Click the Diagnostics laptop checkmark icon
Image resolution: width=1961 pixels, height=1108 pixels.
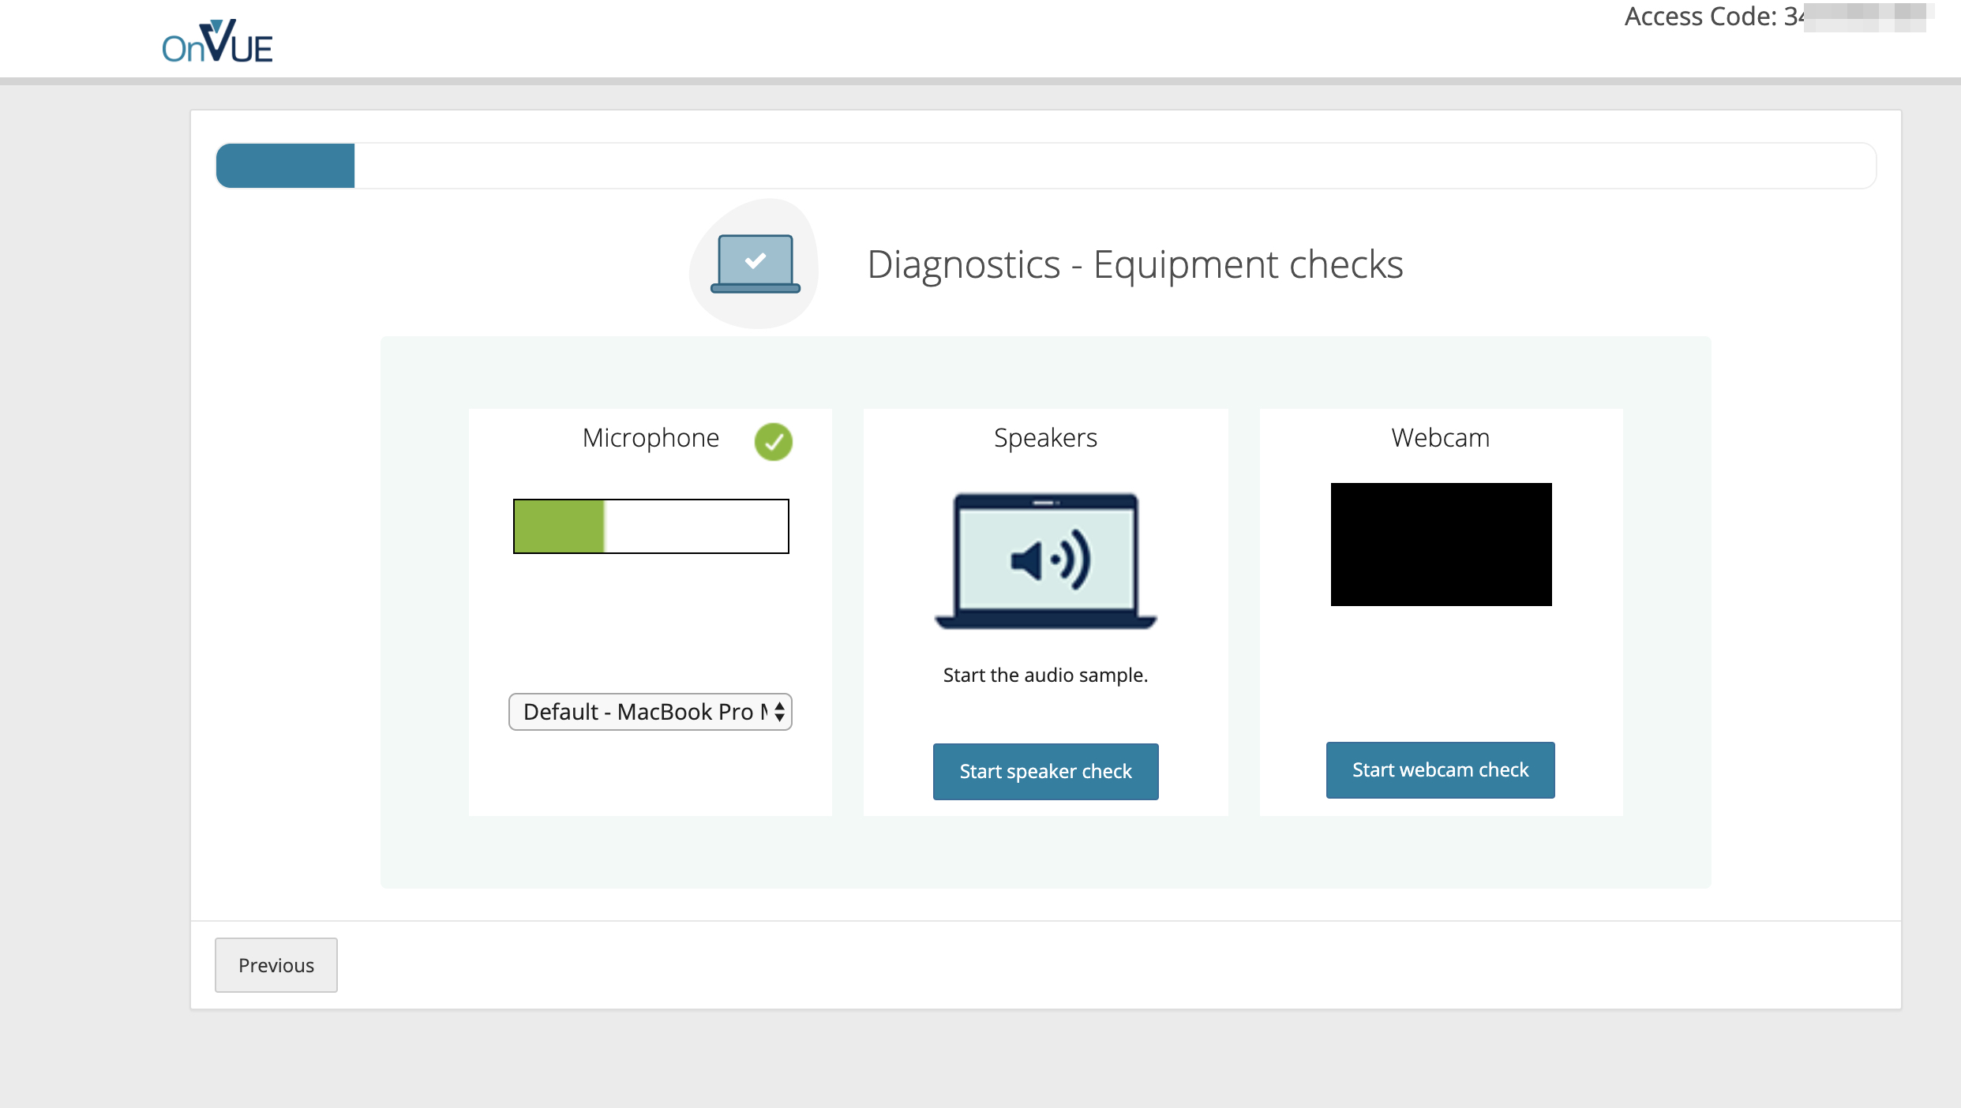point(755,264)
